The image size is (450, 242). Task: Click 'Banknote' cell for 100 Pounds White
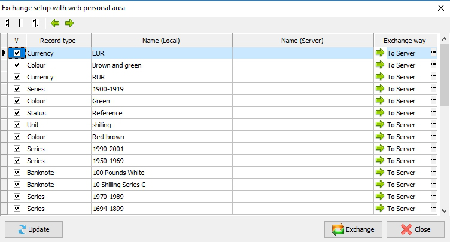point(58,173)
